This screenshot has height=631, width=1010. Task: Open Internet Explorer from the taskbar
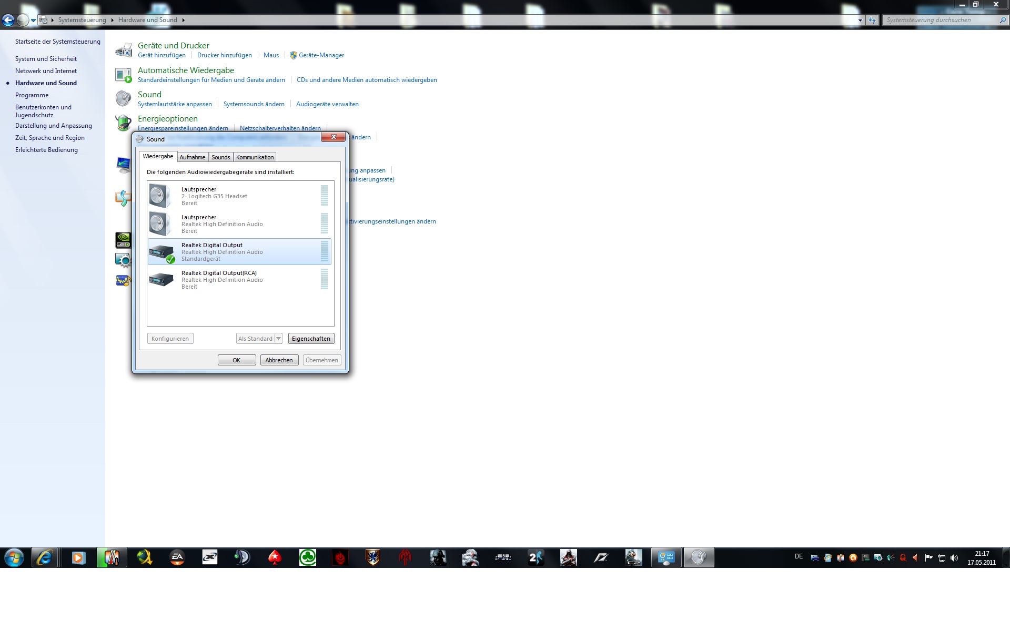click(x=45, y=557)
